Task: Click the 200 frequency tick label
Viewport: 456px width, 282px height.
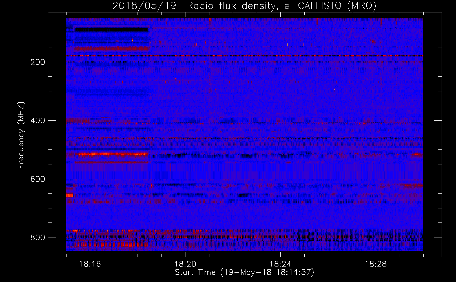Action: point(38,62)
